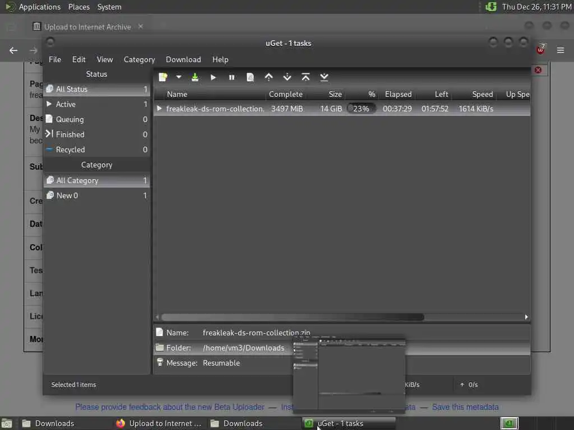Select the freakleak-ds-rom-collection download row
This screenshot has height=430, width=574.
[342, 109]
